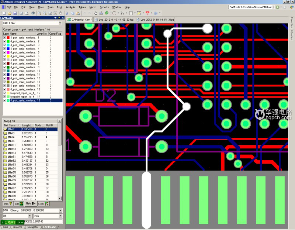Expand the D10 Oblong aperture dropdown
Viewport: 295px width, 230px height.
pos(60,210)
